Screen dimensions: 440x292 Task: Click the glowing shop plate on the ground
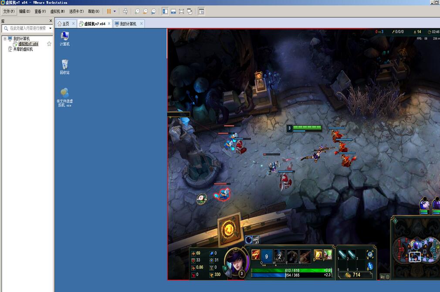pos(229,230)
